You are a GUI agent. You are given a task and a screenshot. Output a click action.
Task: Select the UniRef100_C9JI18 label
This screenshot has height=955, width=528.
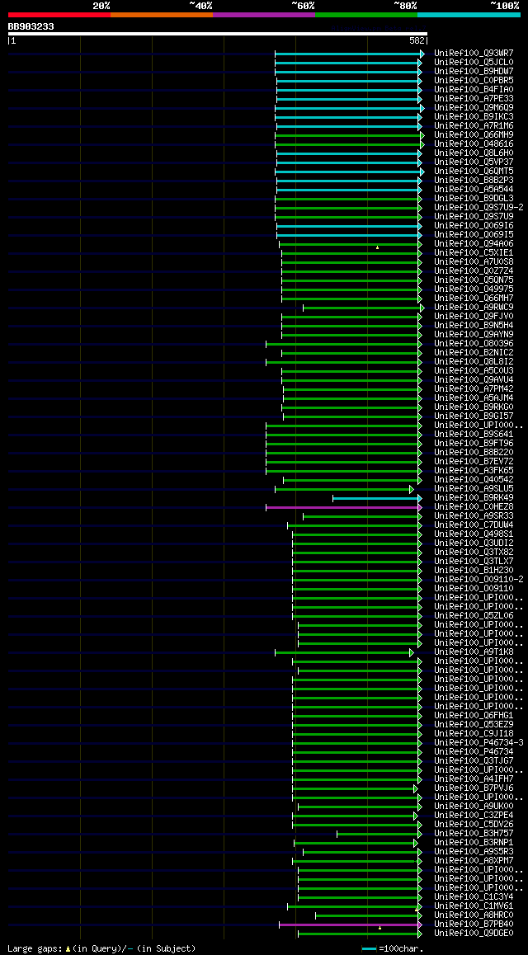(474, 734)
